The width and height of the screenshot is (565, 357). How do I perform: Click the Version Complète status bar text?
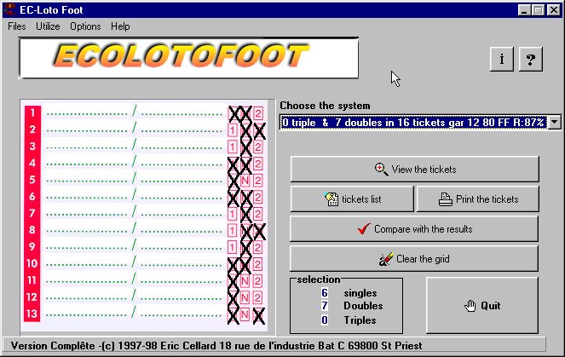216,346
